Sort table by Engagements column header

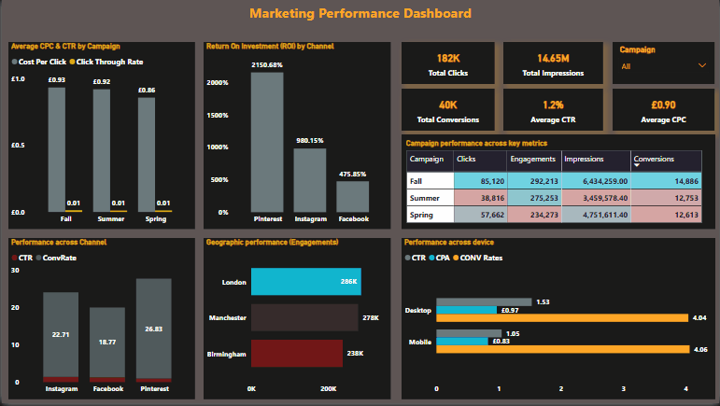[534, 161]
